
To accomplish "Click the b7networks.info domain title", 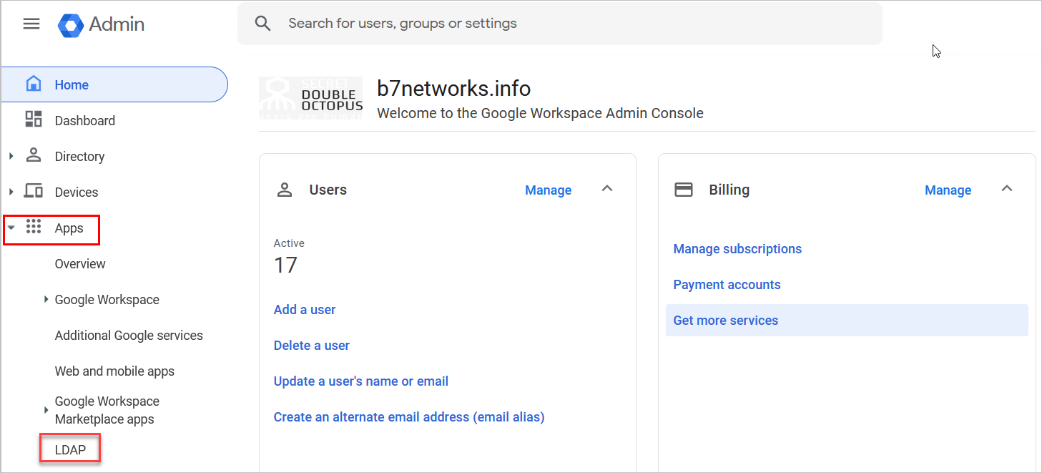I will click(453, 89).
